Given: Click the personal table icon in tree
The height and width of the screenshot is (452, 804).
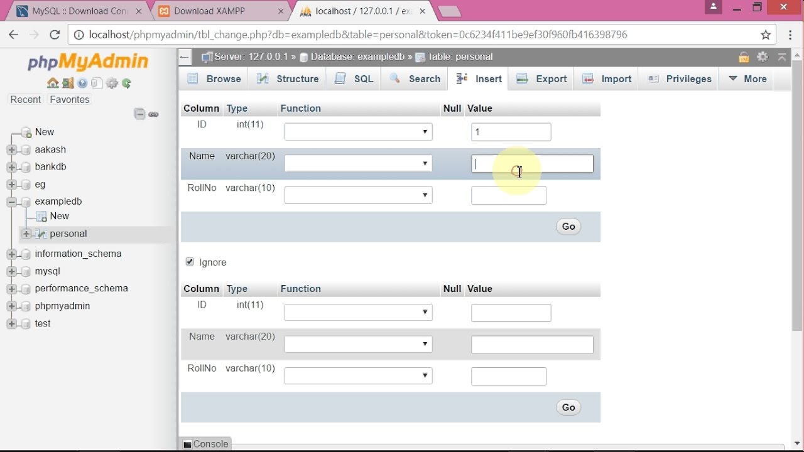Looking at the screenshot, I should [41, 234].
